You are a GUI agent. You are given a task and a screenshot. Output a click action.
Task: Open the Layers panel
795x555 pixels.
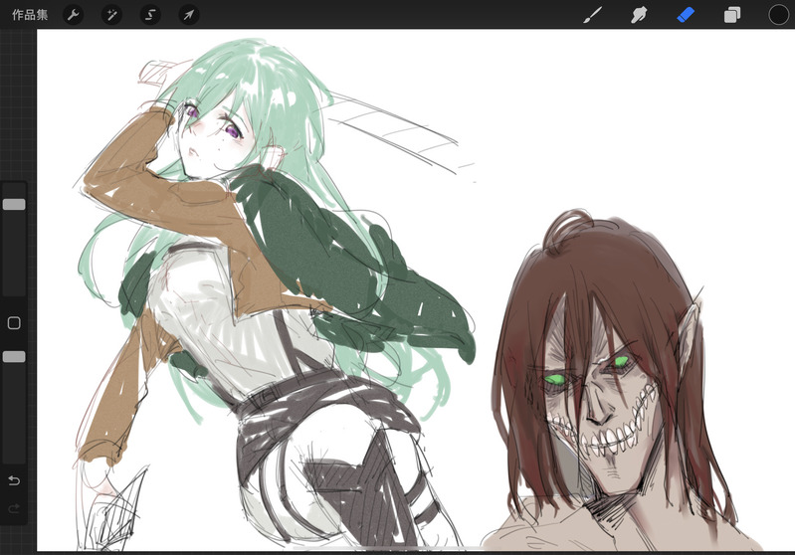(x=731, y=15)
